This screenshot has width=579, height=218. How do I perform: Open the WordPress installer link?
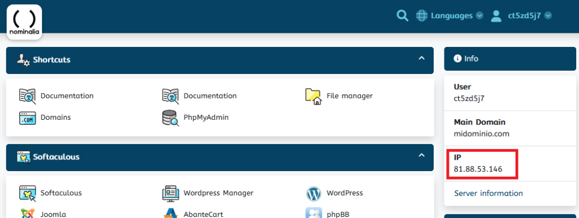[x=344, y=193]
